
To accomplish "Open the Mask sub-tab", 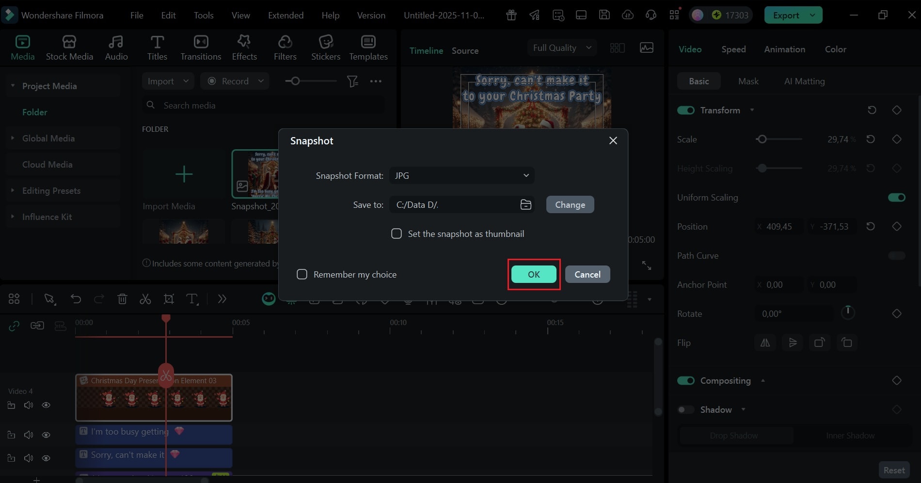I will 748,81.
